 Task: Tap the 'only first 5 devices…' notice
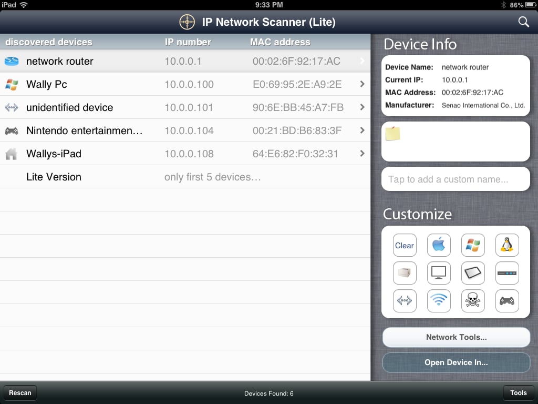point(213,177)
